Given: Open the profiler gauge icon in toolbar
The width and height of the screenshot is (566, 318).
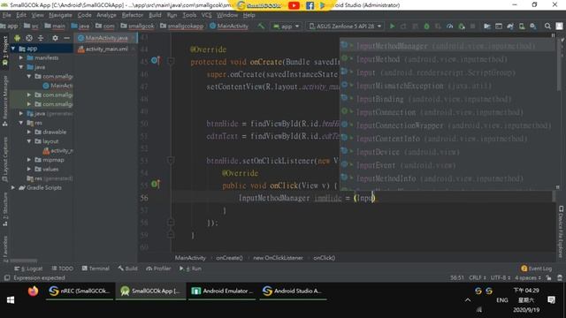Looking at the screenshot, I should (450, 26).
